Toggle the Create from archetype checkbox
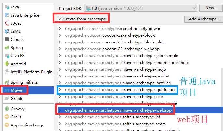This screenshot has height=131, width=223. [60, 19]
